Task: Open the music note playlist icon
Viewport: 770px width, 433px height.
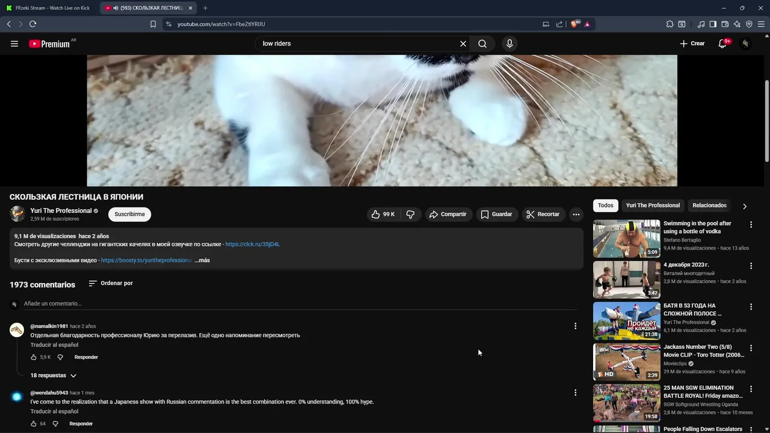Action: (701, 24)
